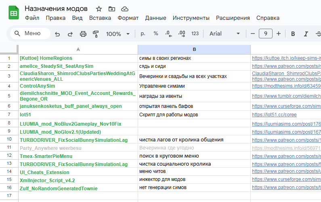The height and width of the screenshot is (202, 321).
Task: Open the Вид menu
Action: tap(77, 18)
